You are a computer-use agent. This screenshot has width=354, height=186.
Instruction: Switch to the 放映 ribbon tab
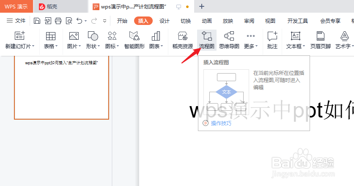point(228,21)
